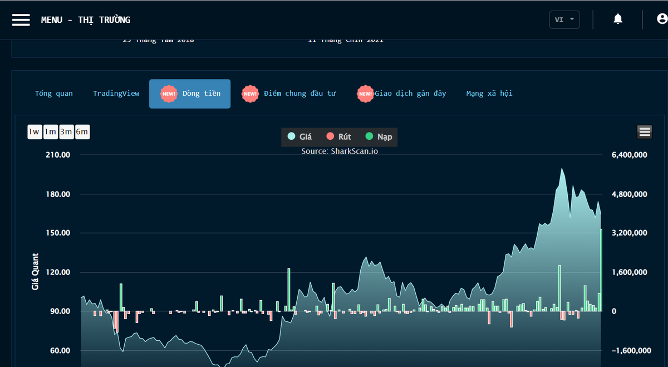The height and width of the screenshot is (367, 668).
Task: Open the Điểm chung đầu tư tab
Action: pos(300,94)
